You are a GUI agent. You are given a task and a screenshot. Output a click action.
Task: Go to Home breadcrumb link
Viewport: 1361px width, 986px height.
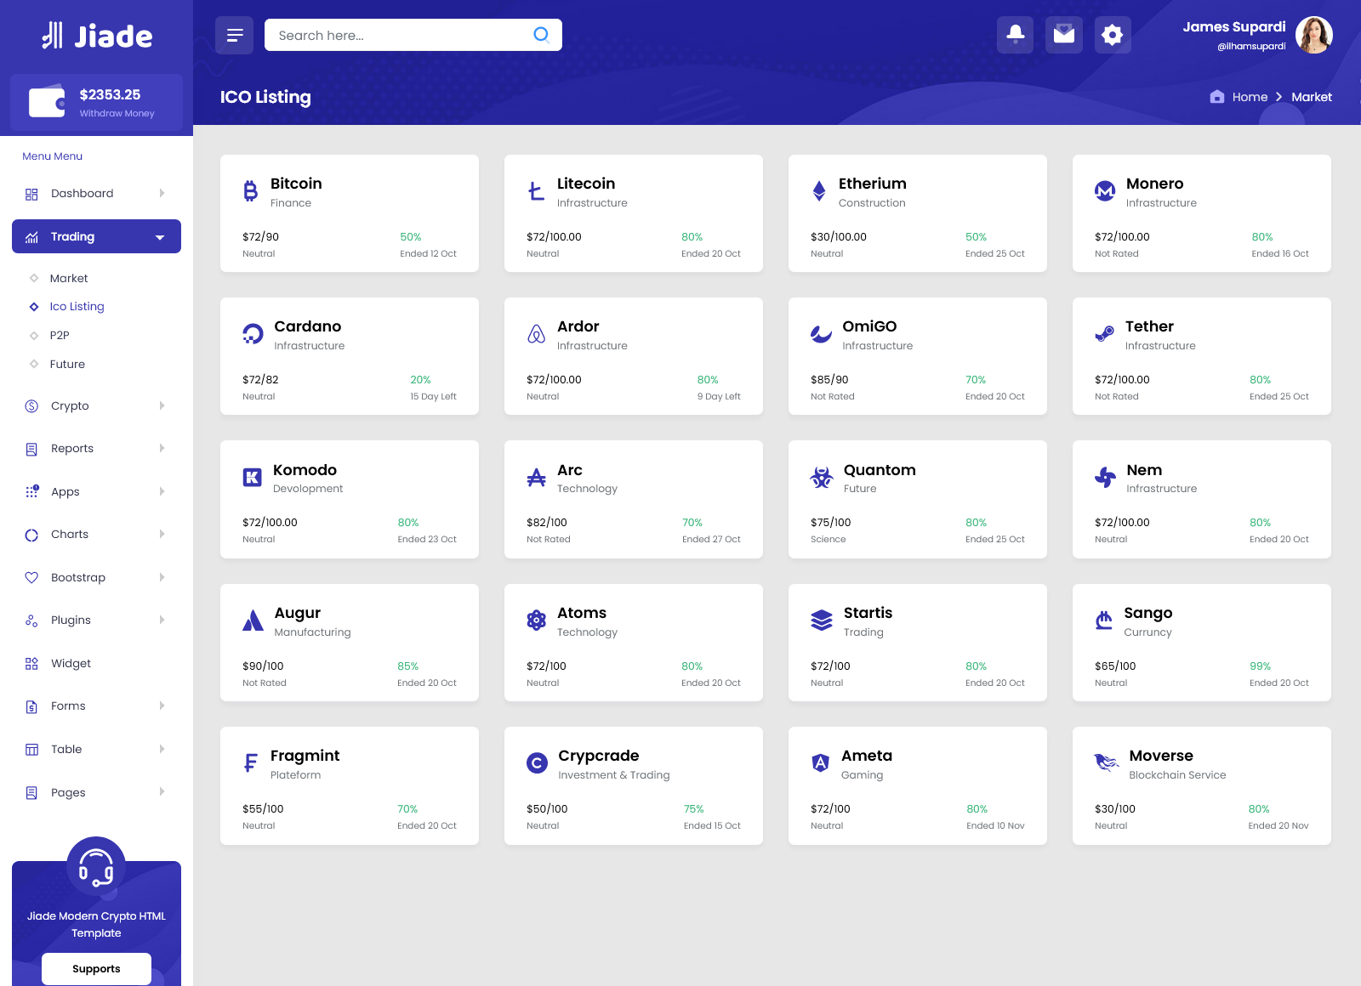pyautogui.click(x=1249, y=97)
